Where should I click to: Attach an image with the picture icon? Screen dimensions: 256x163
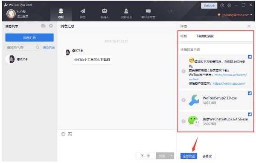point(70,134)
